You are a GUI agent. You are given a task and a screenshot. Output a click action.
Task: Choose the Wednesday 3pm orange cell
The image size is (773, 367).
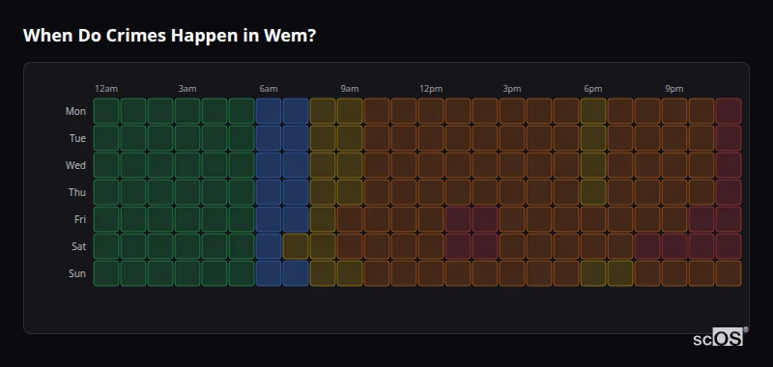point(512,165)
